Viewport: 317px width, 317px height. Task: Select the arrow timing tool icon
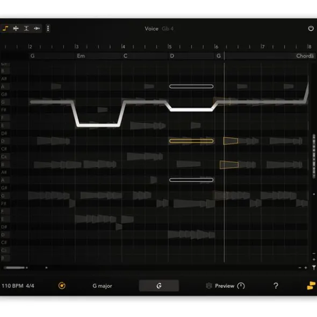point(37,28)
